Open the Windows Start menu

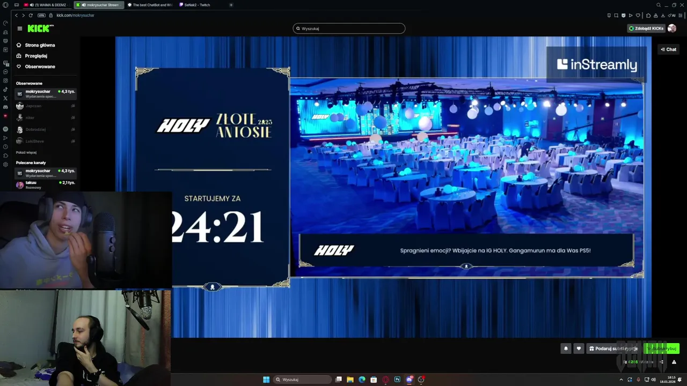266,380
